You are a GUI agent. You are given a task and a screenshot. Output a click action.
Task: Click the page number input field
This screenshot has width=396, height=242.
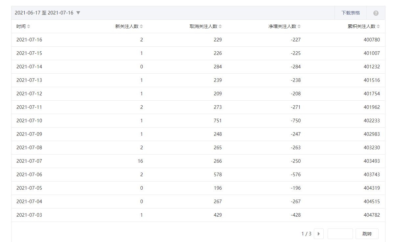(340, 234)
